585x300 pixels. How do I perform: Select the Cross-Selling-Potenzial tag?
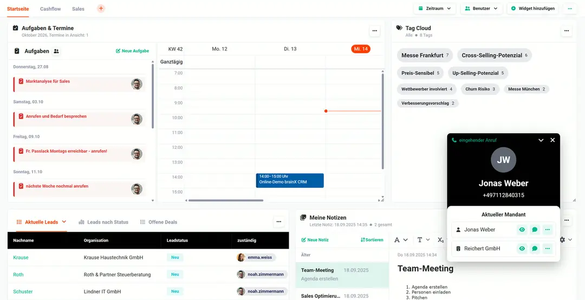[x=495, y=55]
